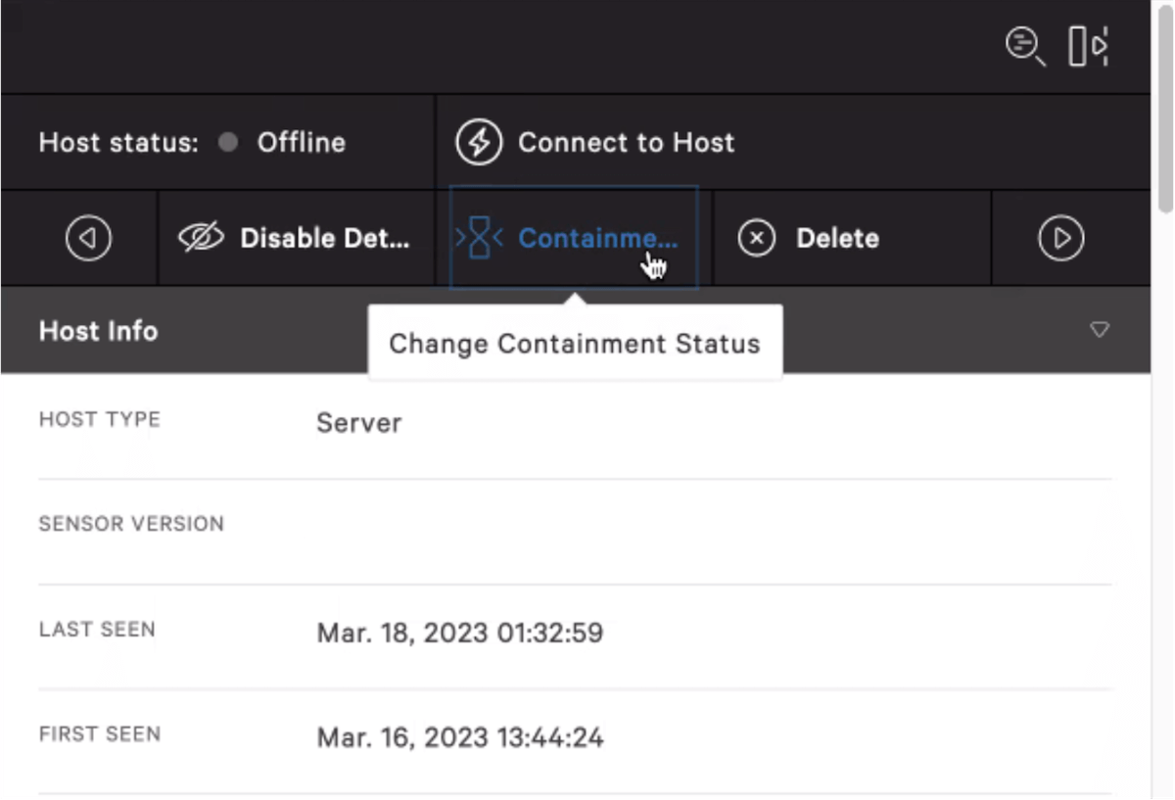Image resolution: width=1175 pixels, height=800 pixels.
Task: Collapse the Host Info section
Action: tap(1099, 331)
